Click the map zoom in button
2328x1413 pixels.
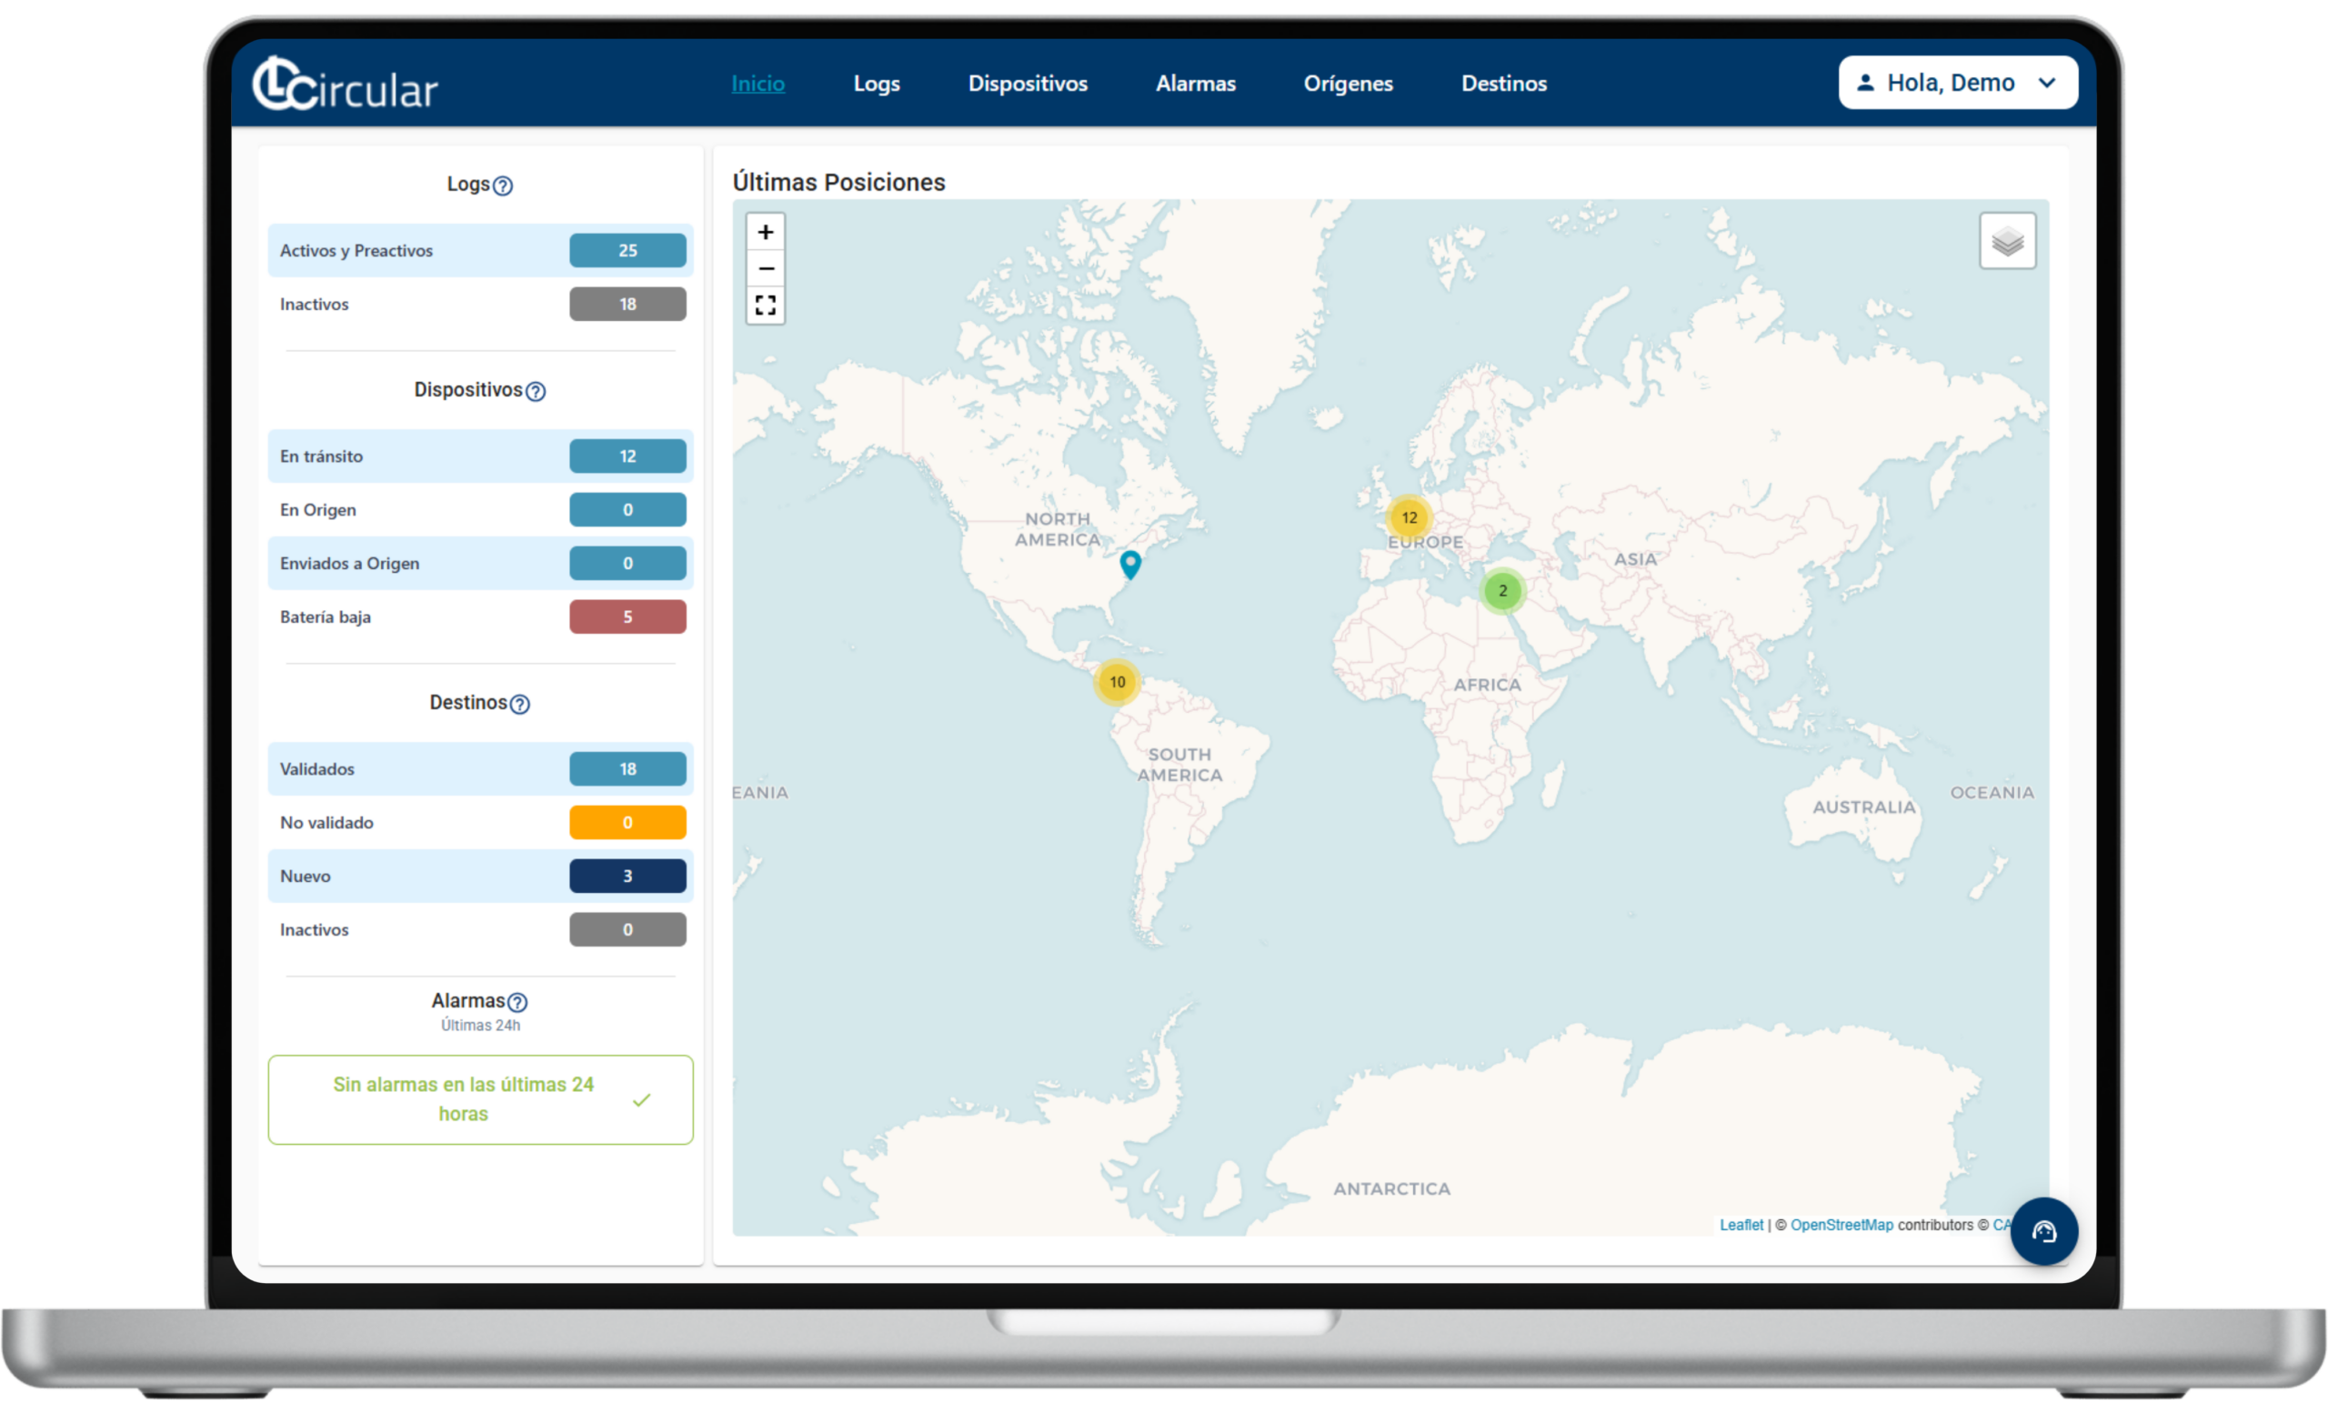[x=766, y=233]
